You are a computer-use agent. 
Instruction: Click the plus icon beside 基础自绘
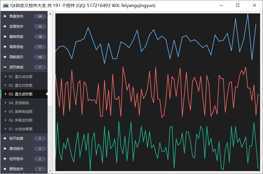pos(5,37)
